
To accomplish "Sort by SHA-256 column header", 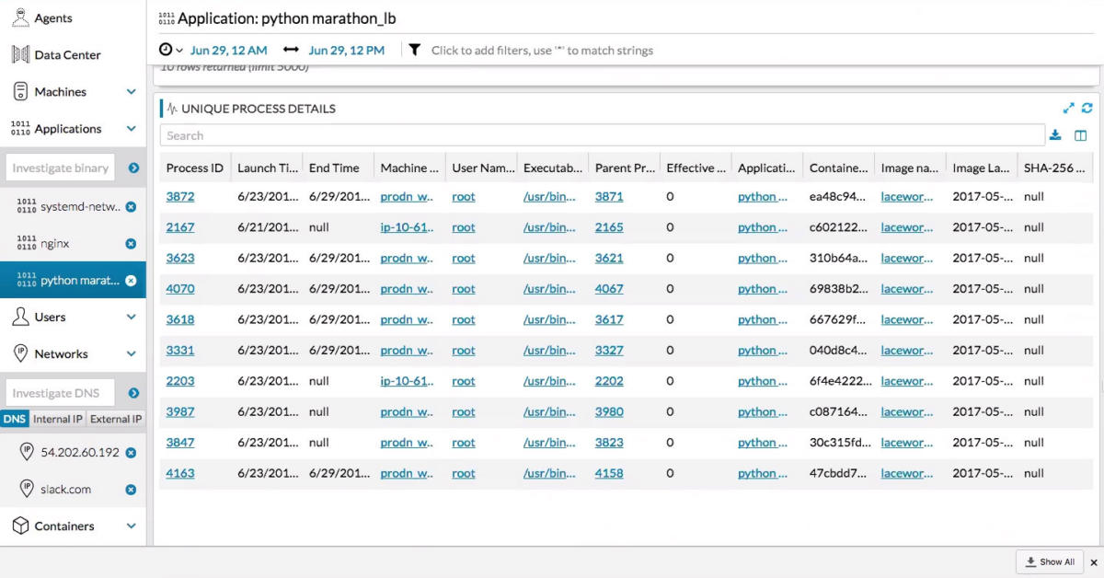I will pos(1054,168).
